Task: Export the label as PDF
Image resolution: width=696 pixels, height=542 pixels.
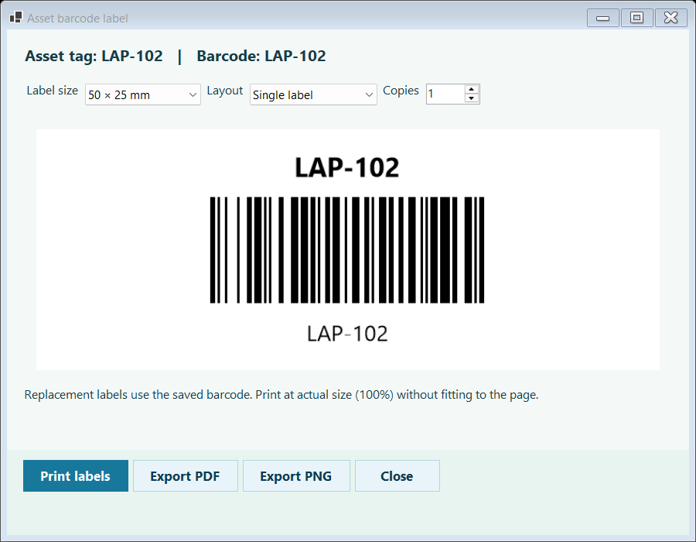Action: 185,476
